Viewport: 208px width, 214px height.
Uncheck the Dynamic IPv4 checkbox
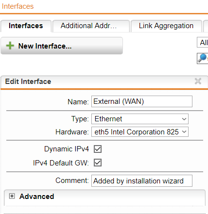(98, 149)
